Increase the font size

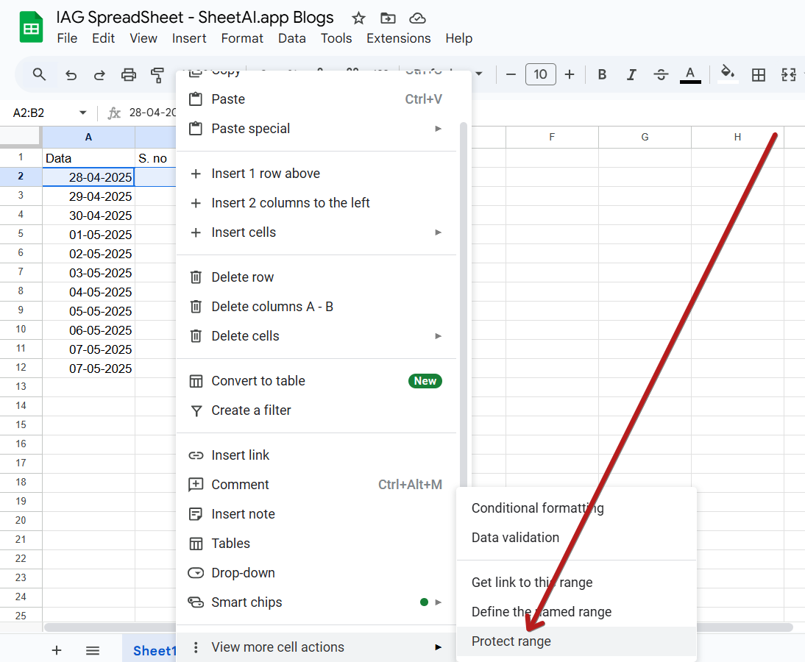coord(570,75)
